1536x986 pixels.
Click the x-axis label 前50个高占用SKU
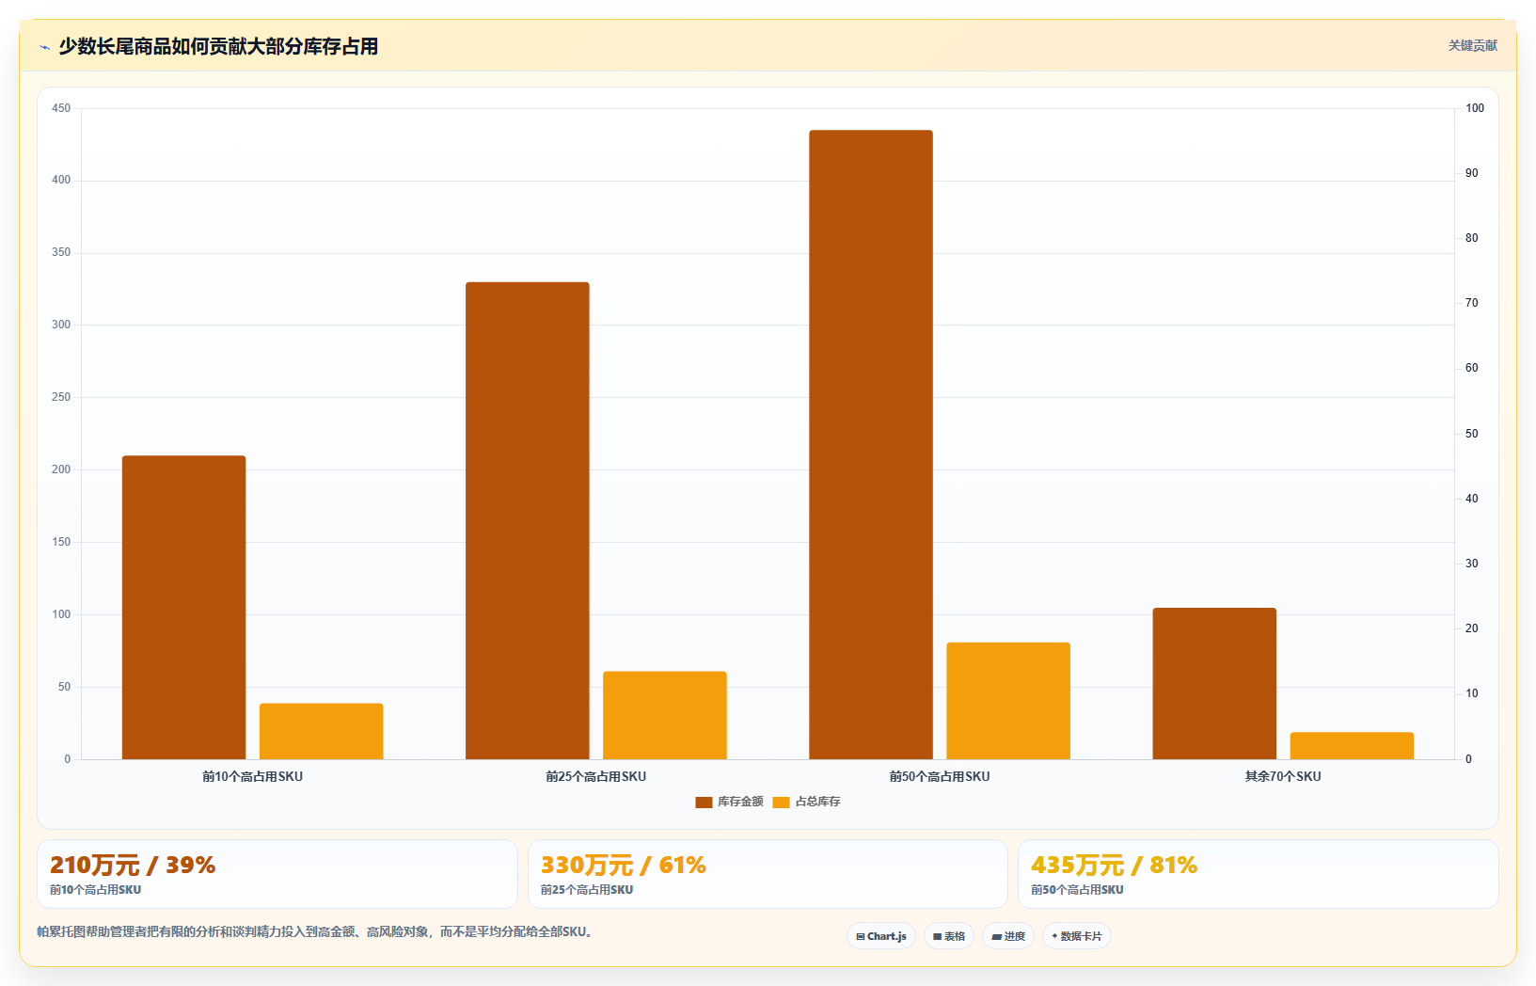click(940, 777)
